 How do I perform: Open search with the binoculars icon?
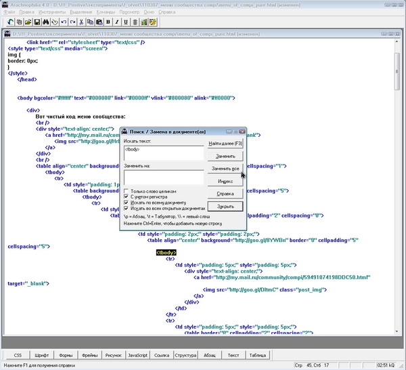(x=46, y=22)
